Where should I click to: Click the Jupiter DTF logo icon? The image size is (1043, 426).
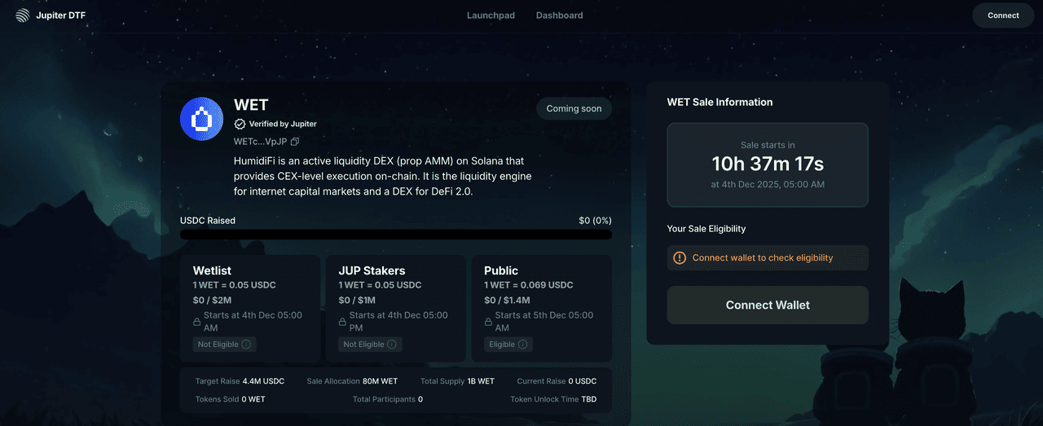22,15
